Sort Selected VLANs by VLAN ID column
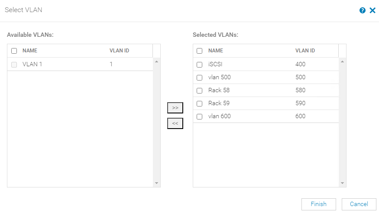 pos(305,51)
